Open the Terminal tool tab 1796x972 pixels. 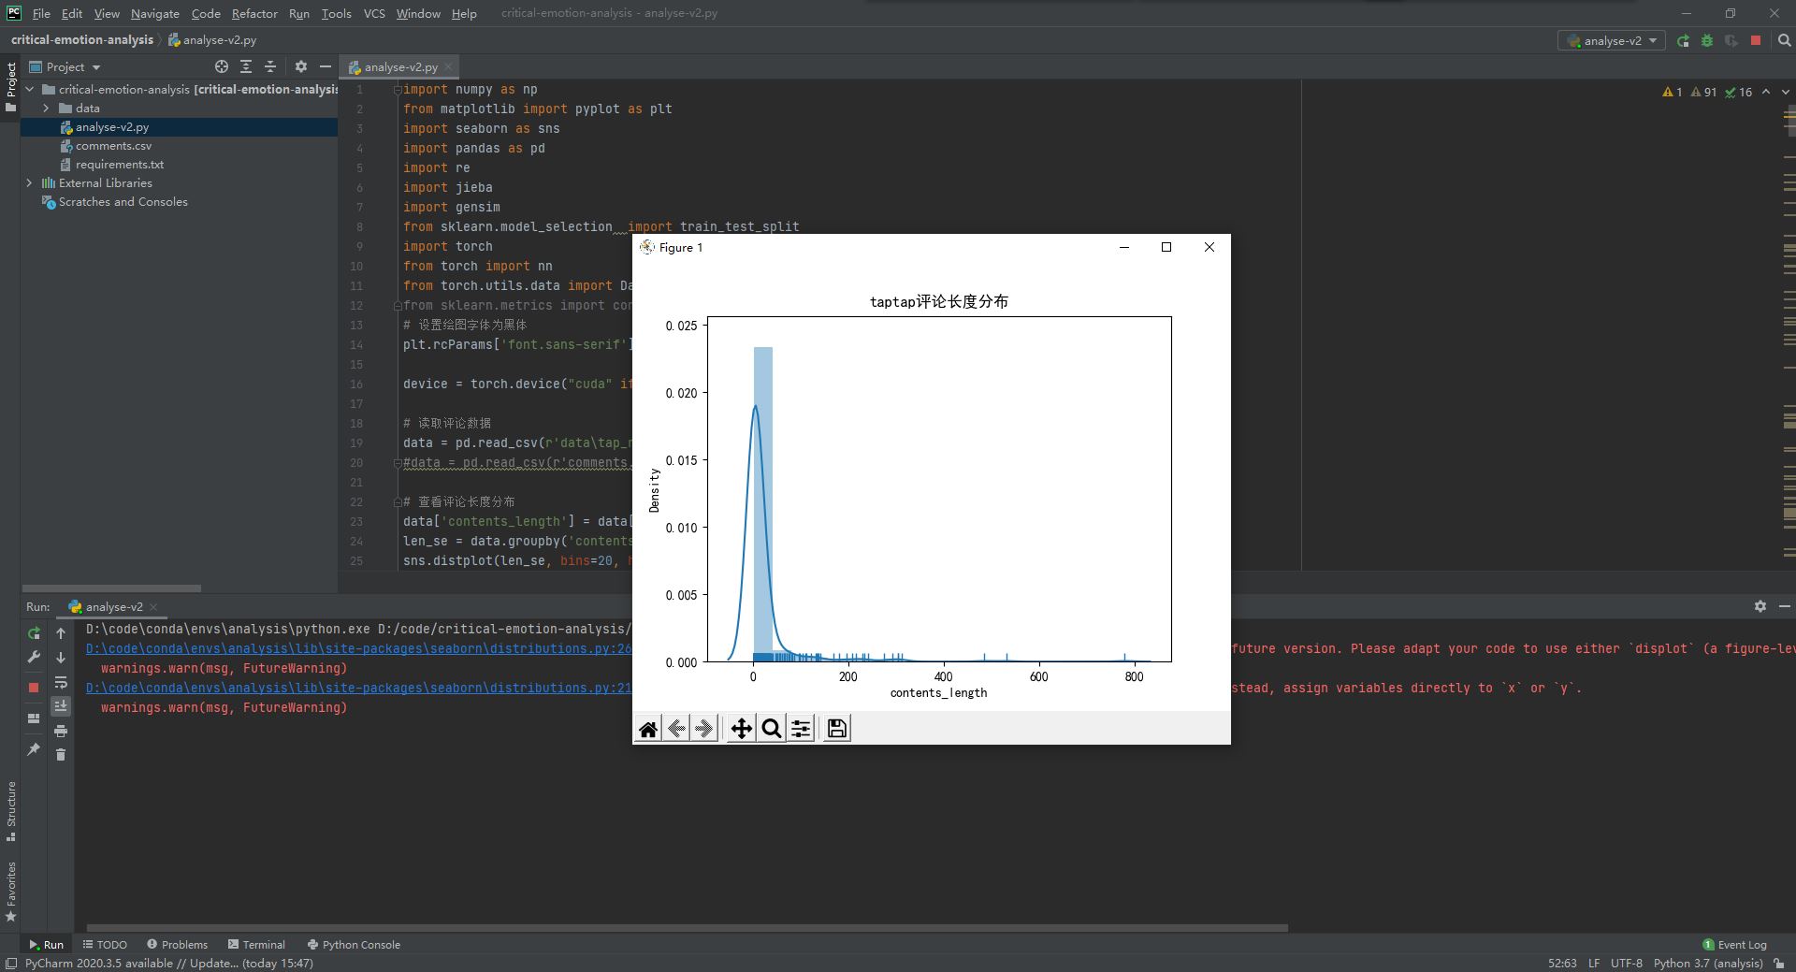[x=256, y=944]
